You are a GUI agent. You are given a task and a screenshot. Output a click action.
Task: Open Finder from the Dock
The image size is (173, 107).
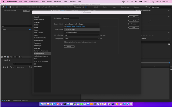click(41, 104)
